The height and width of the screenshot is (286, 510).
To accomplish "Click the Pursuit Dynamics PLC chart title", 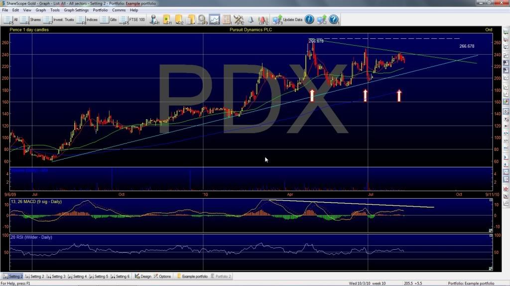I will tap(251, 29).
